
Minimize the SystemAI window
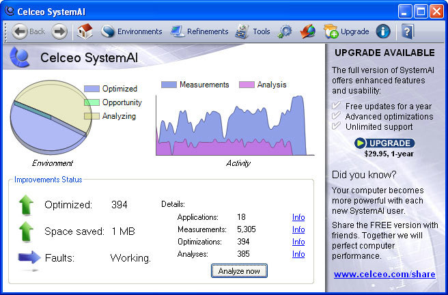click(405, 12)
